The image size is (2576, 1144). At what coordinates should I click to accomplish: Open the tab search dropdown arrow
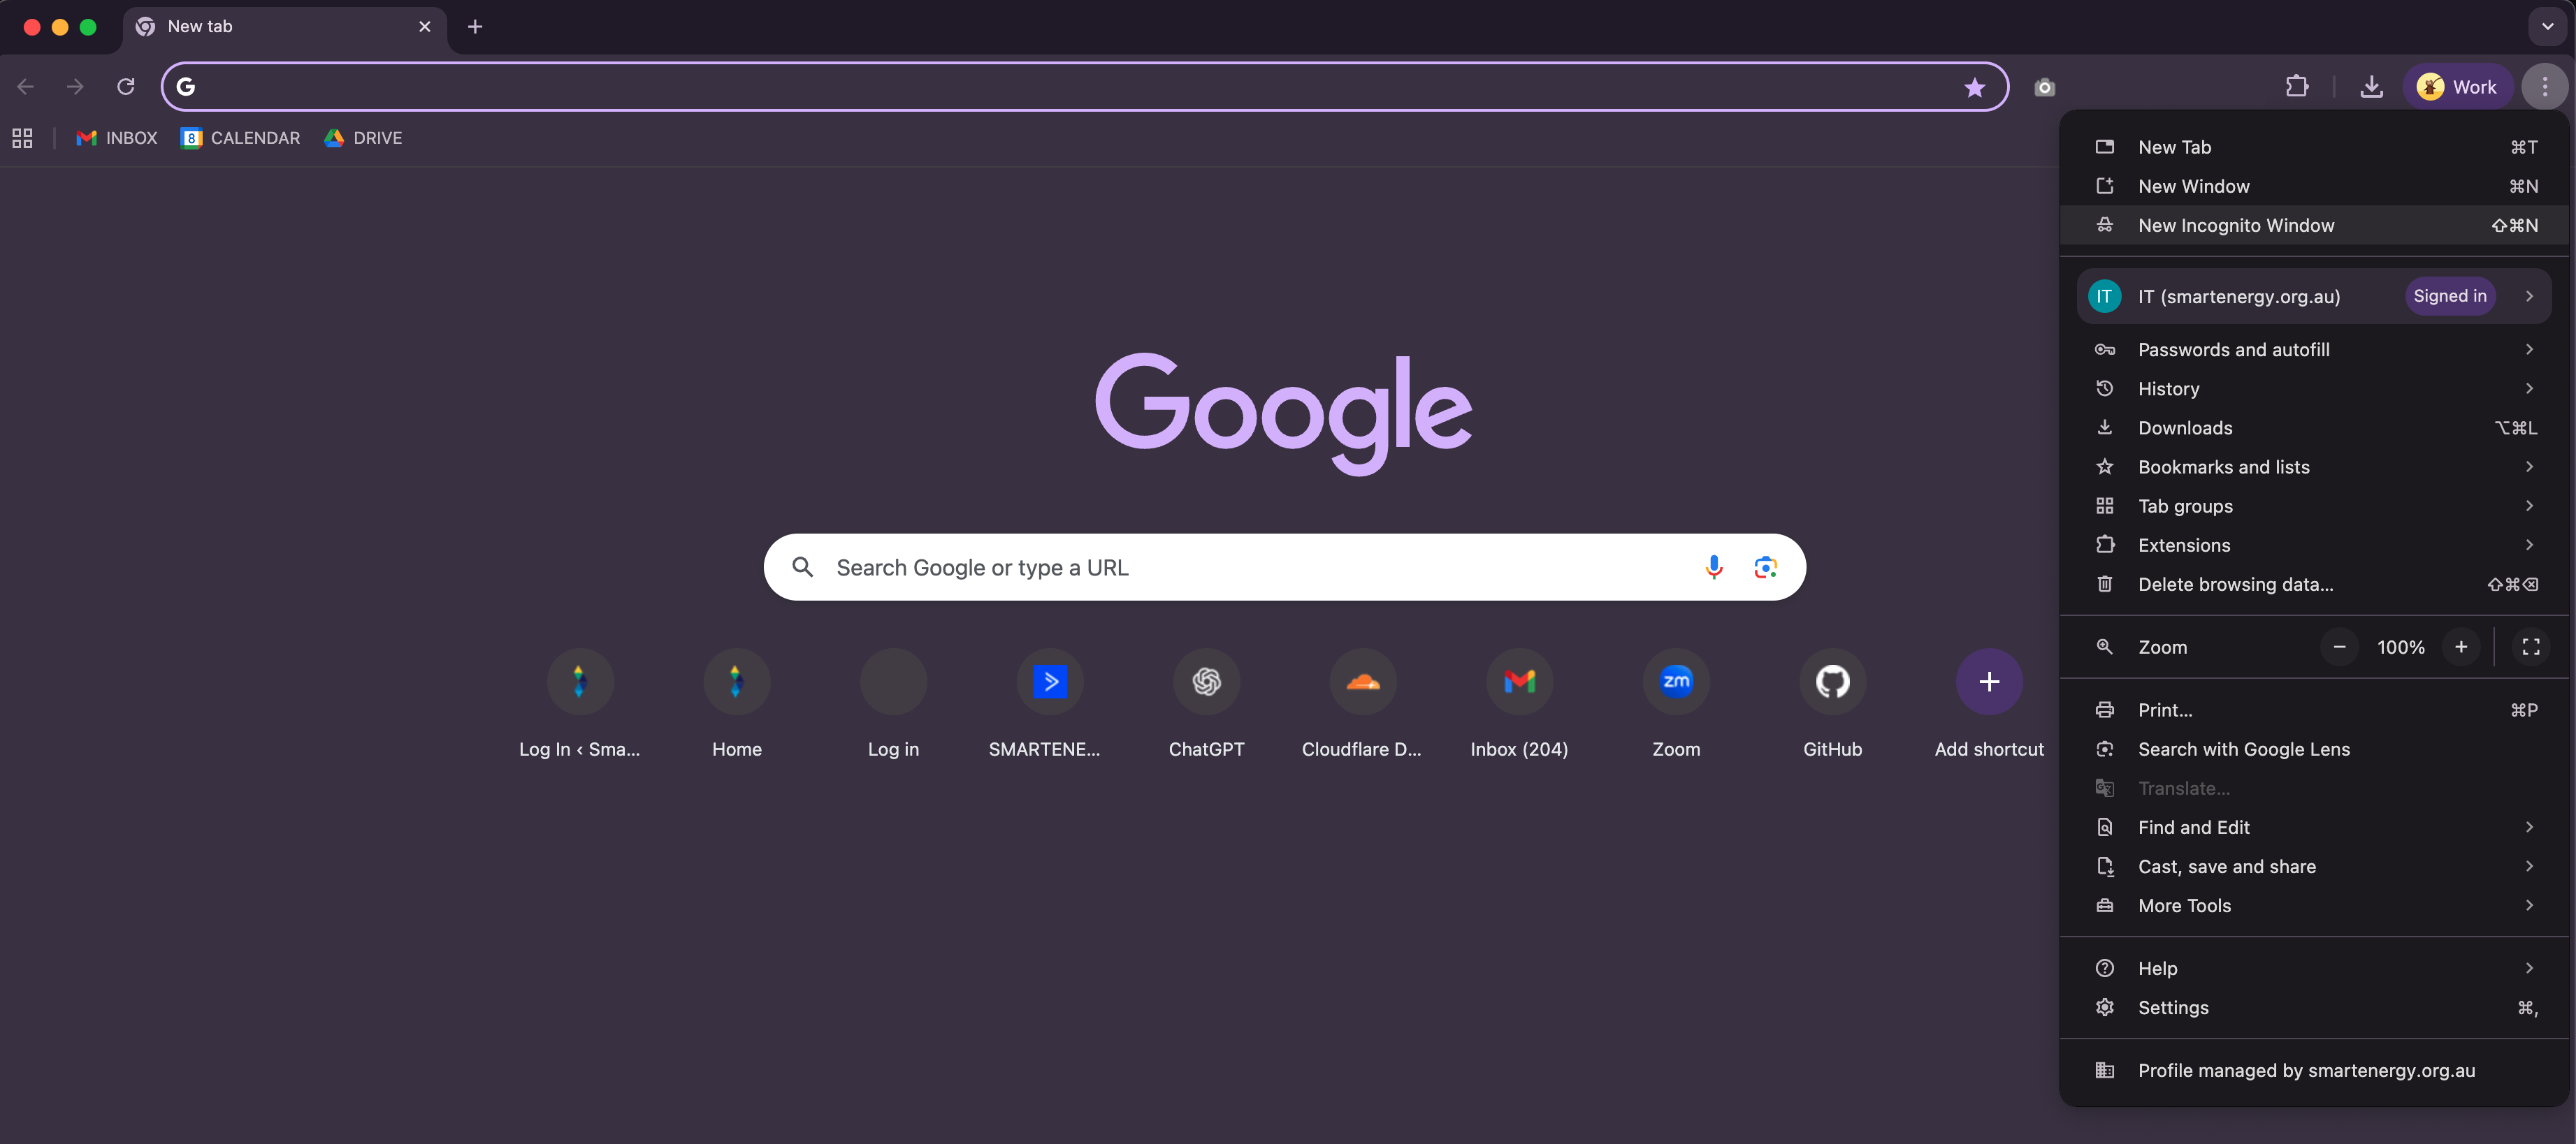point(2547,27)
